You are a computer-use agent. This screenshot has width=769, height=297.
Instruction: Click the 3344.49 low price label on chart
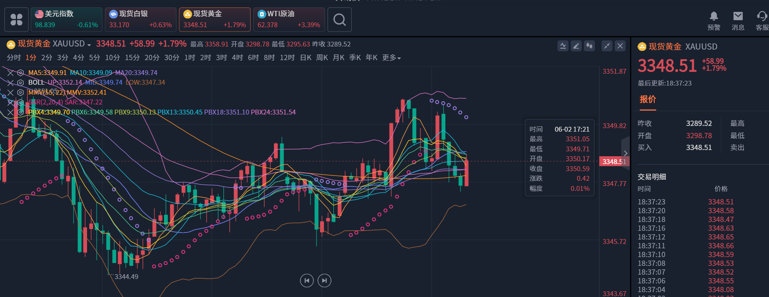126,277
